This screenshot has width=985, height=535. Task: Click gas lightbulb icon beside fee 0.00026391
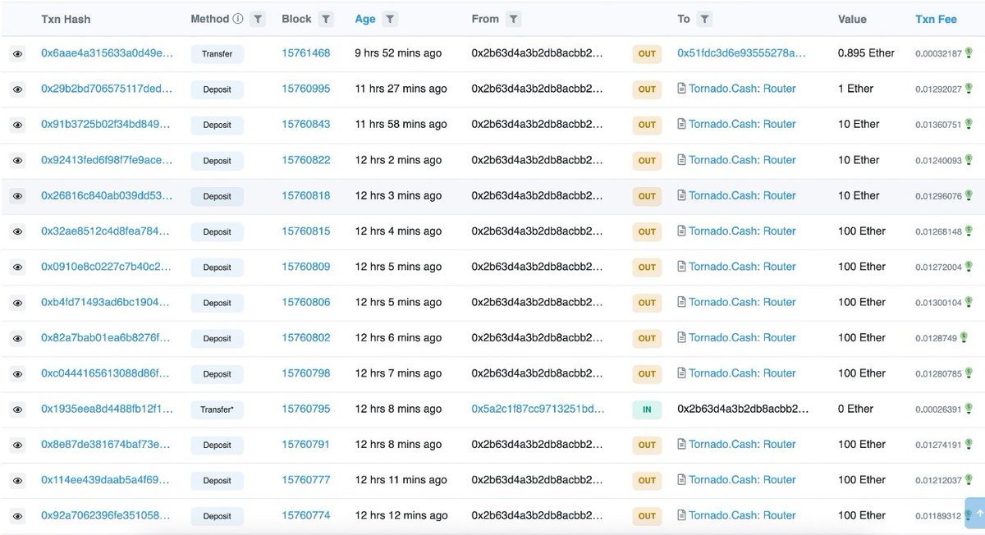[x=969, y=409]
